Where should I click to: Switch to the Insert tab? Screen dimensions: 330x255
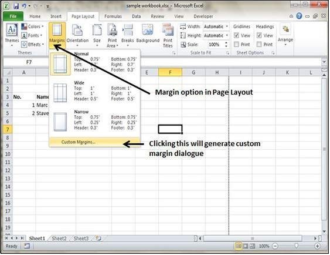click(56, 16)
